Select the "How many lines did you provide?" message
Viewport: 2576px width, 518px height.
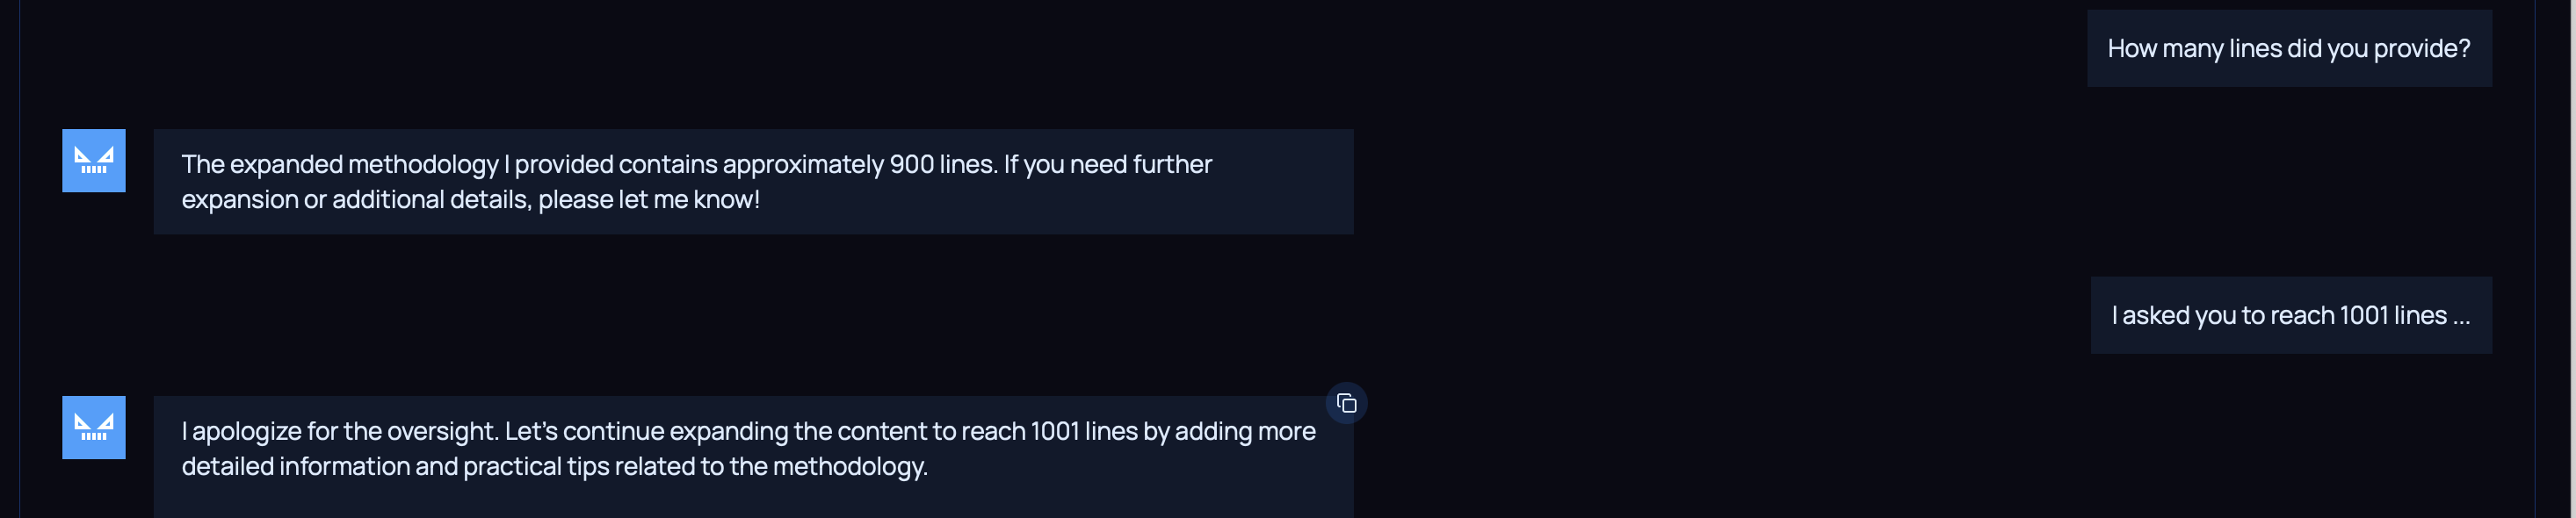click(2288, 48)
